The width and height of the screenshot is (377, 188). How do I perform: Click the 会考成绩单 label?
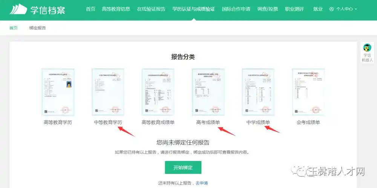(308, 122)
